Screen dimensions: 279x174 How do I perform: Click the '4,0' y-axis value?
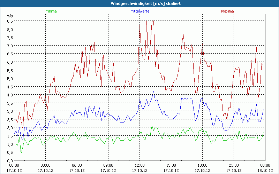(10, 95)
